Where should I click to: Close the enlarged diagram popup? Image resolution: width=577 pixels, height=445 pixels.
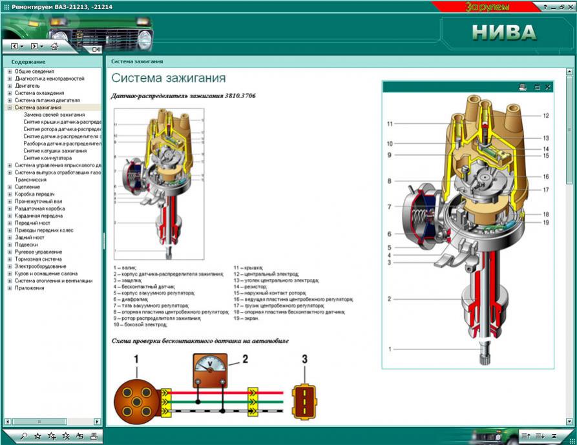[548, 87]
